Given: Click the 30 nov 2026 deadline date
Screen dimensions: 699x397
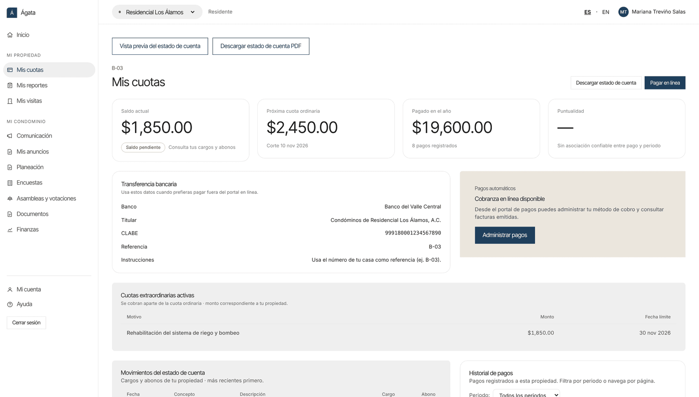Looking at the screenshot, I should click(655, 333).
